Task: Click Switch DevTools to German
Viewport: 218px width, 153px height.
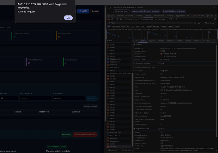Action: pyautogui.click(x=174, y=11)
